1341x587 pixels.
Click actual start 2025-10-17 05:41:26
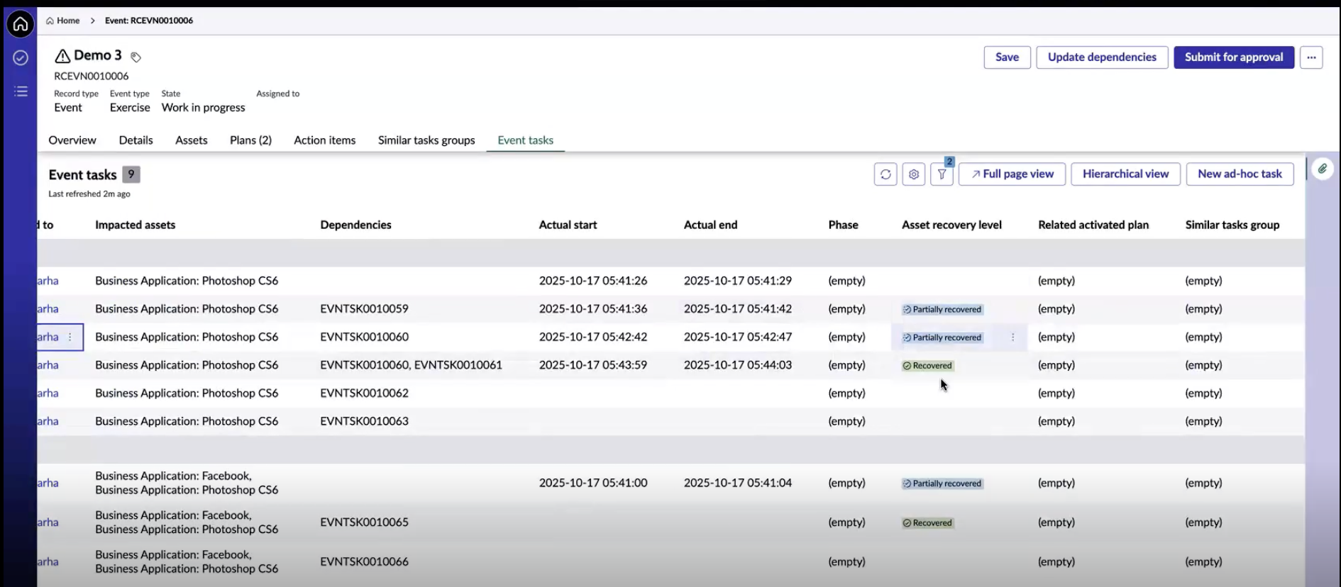(x=593, y=281)
